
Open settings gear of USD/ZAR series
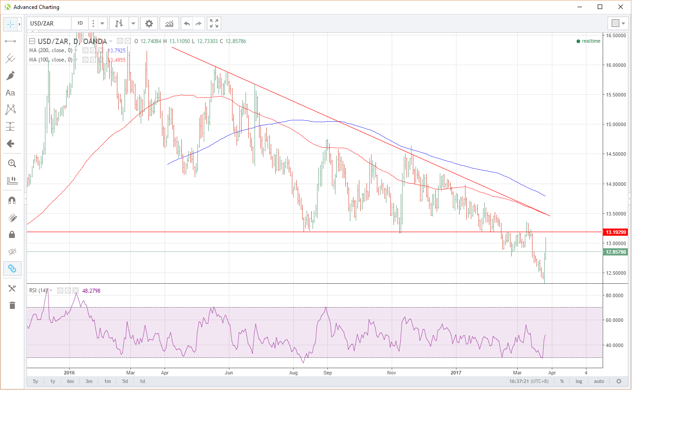point(128,41)
